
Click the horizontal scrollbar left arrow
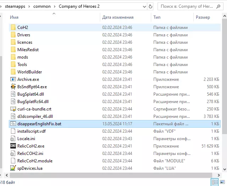pos(7,175)
